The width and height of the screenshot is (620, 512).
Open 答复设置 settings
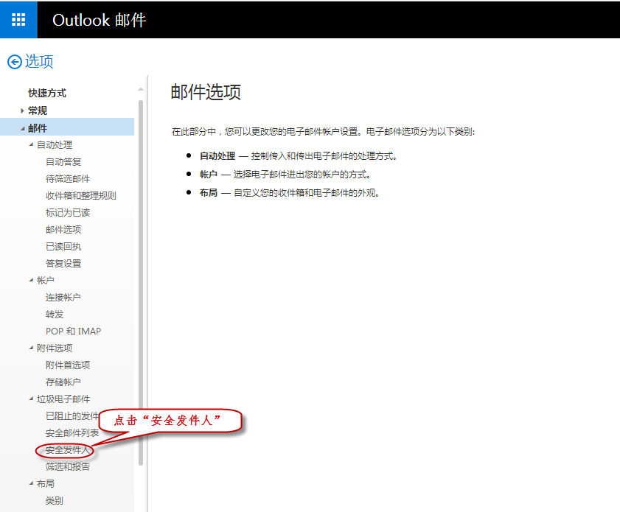(x=63, y=264)
